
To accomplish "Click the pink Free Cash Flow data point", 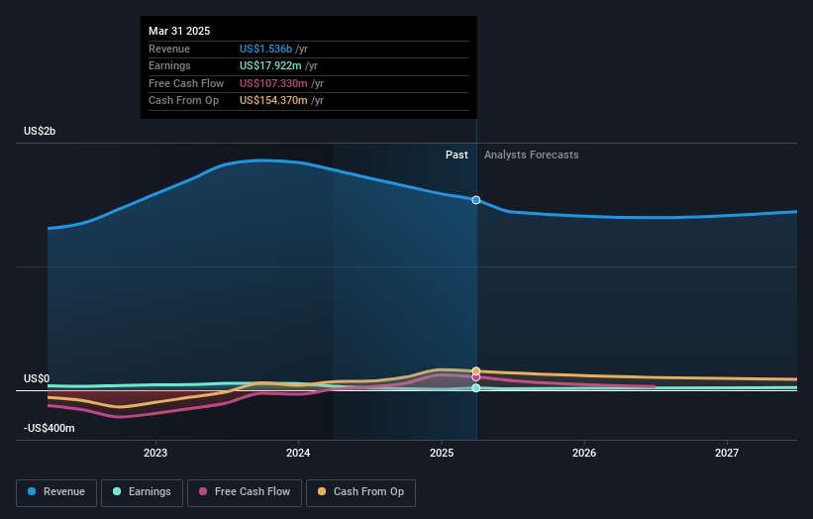I will point(476,377).
